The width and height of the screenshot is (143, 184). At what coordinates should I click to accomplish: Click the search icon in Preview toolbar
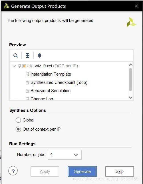pyautogui.click(x=15, y=55)
